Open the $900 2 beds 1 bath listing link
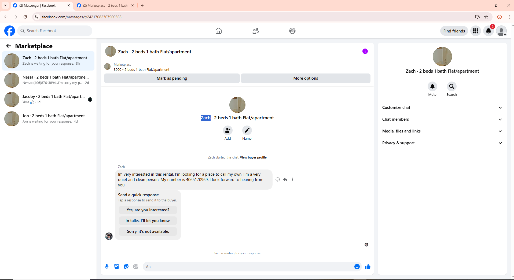 coord(142,69)
